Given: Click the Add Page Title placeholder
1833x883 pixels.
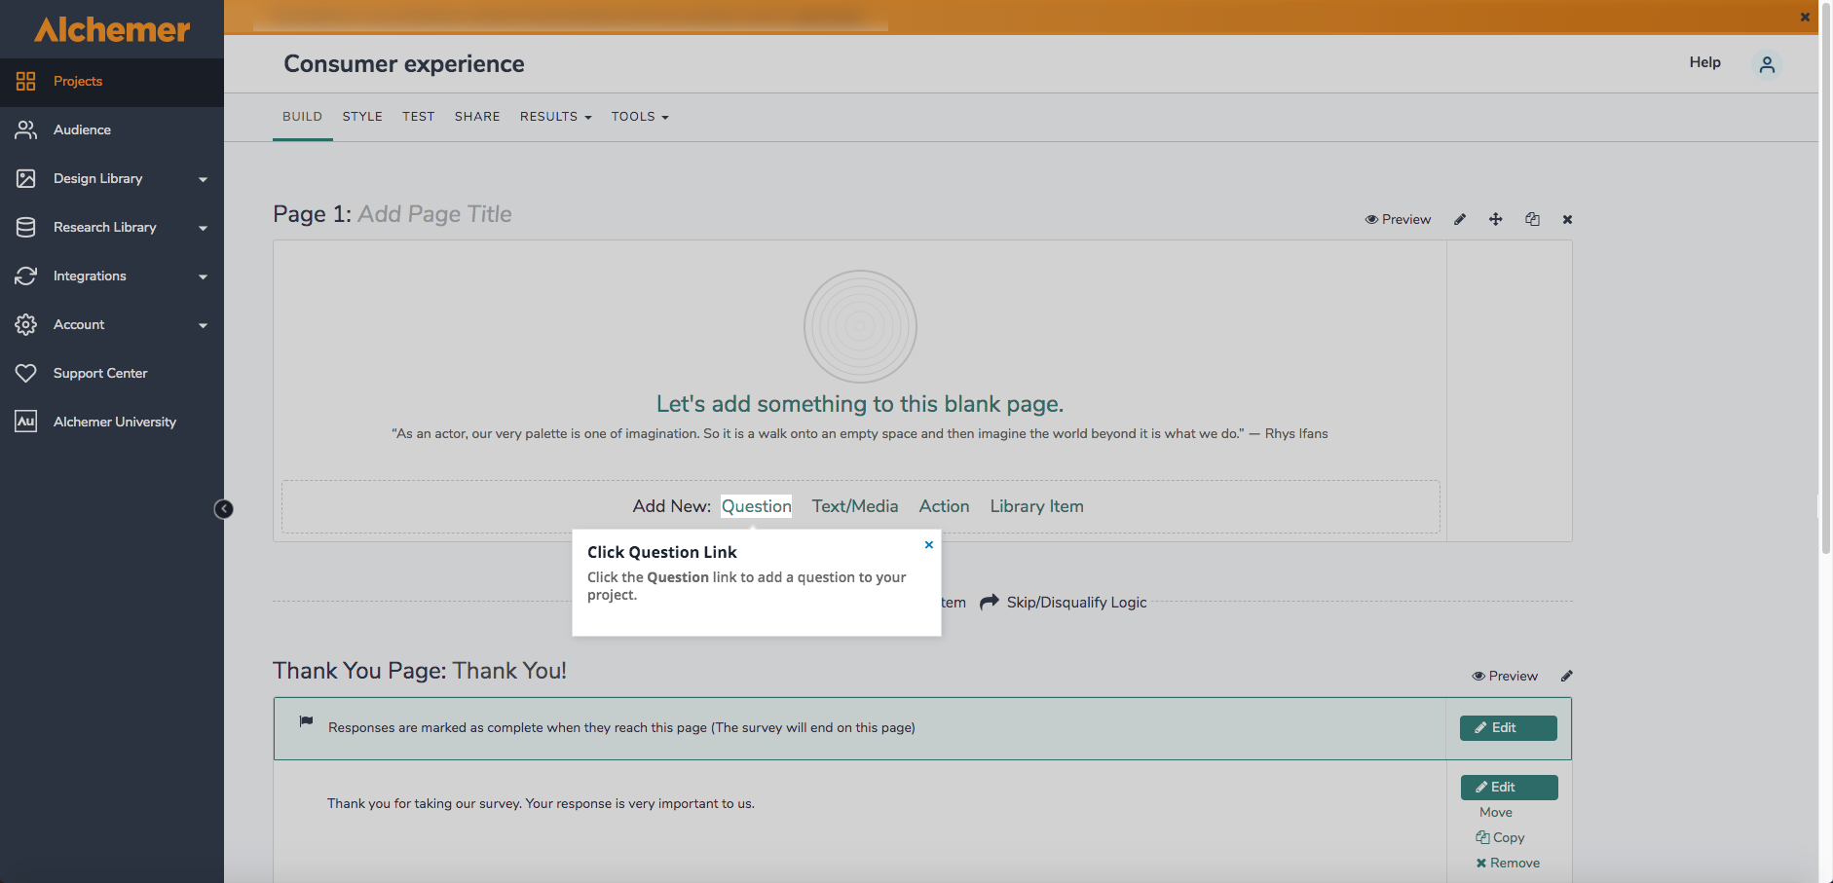Looking at the screenshot, I should [x=434, y=214].
